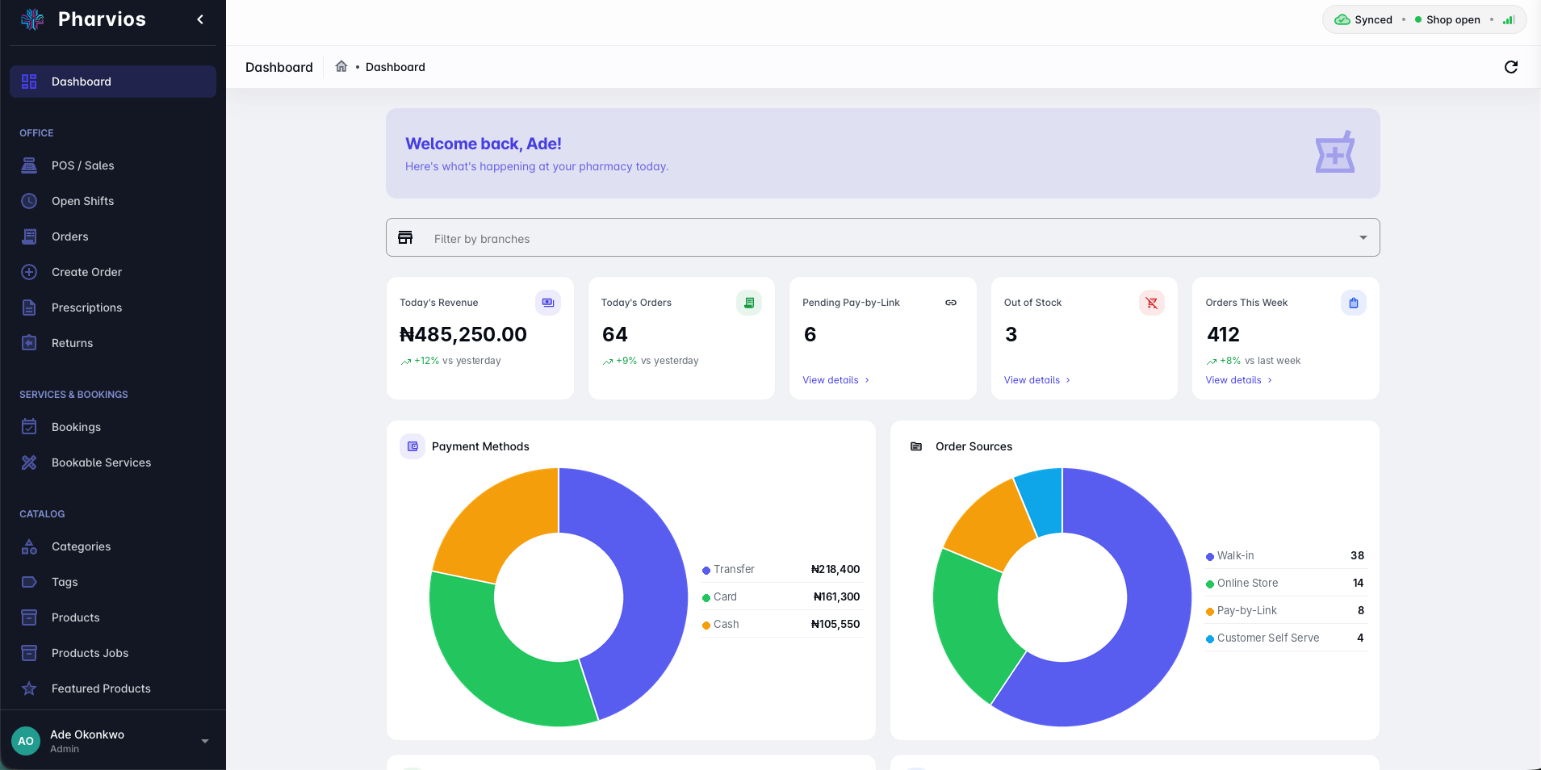Click the AO user avatar
Viewport: 1541px width, 770px height.
26,741
